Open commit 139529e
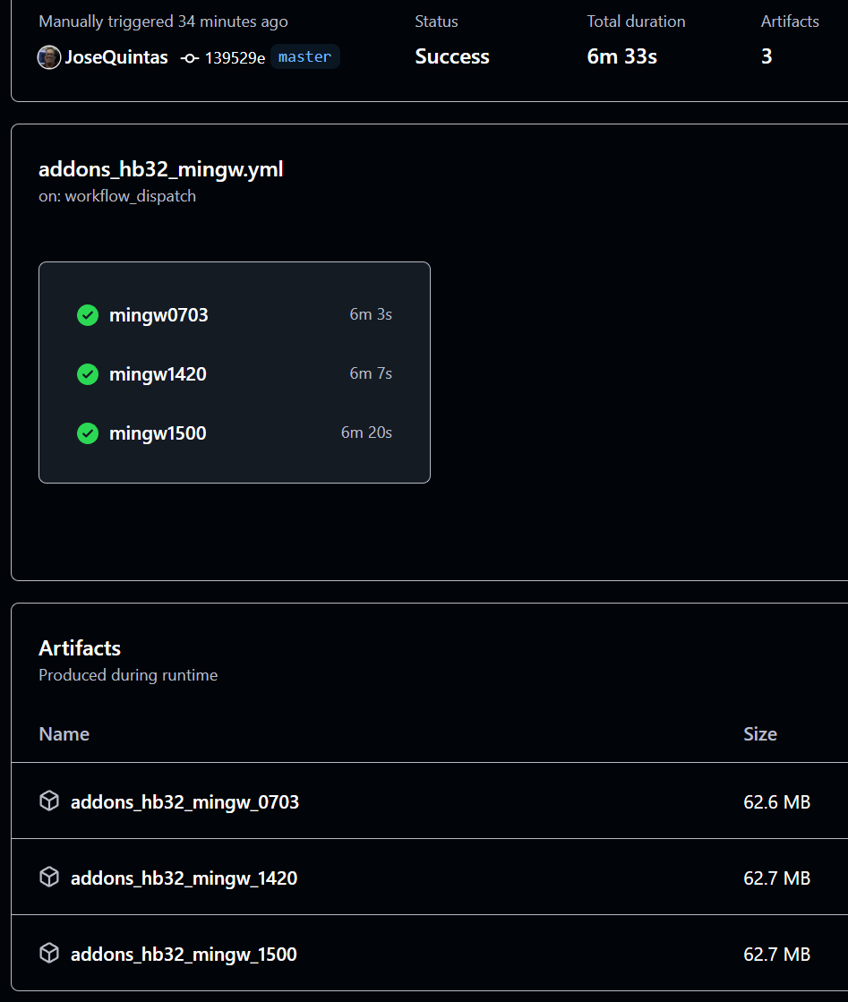848x1002 pixels. tap(235, 58)
